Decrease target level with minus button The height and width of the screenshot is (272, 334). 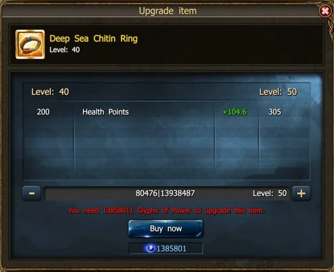(32, 193)
